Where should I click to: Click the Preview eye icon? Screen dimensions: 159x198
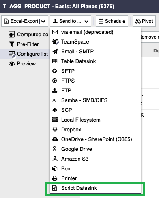tap(12, 64)
